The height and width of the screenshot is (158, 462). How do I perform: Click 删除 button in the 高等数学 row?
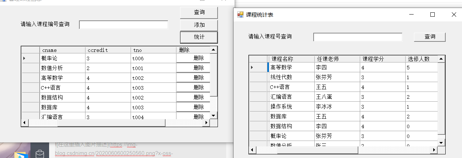tap(194, 78)
